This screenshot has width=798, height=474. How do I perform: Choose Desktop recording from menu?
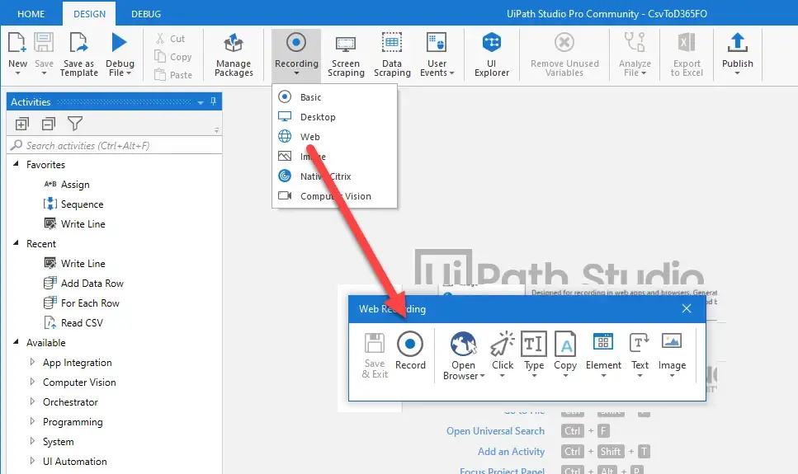pyautogui.click(x=334, y=116)
